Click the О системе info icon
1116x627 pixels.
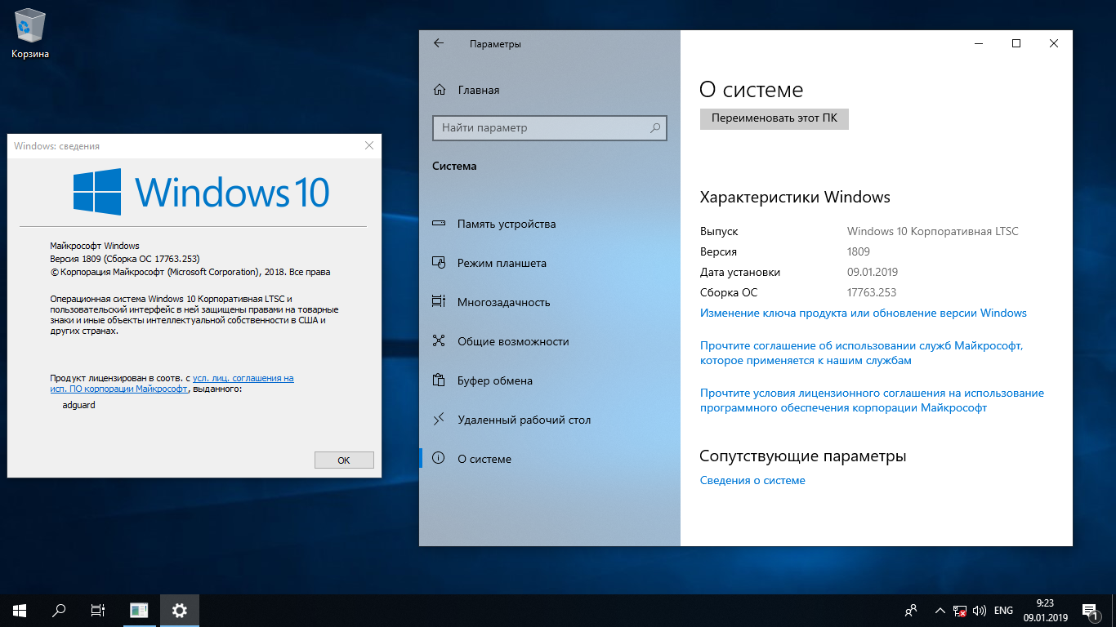(x=439, y=459)
